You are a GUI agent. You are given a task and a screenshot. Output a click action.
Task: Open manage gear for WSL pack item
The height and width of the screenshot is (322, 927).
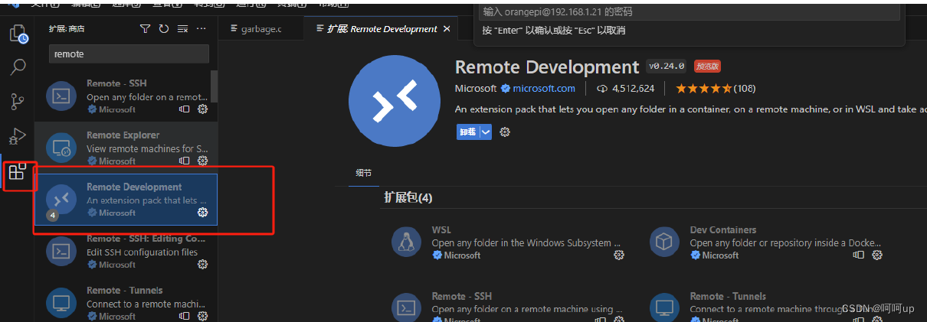pos(619,255)
